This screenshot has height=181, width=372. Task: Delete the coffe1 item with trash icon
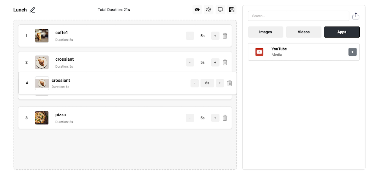coord(225,36)
